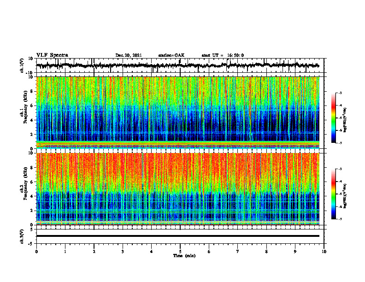Screen dimensions: 365x282
Task: Click the time axis tick label "3"
Action: click(x=123, y=252)
